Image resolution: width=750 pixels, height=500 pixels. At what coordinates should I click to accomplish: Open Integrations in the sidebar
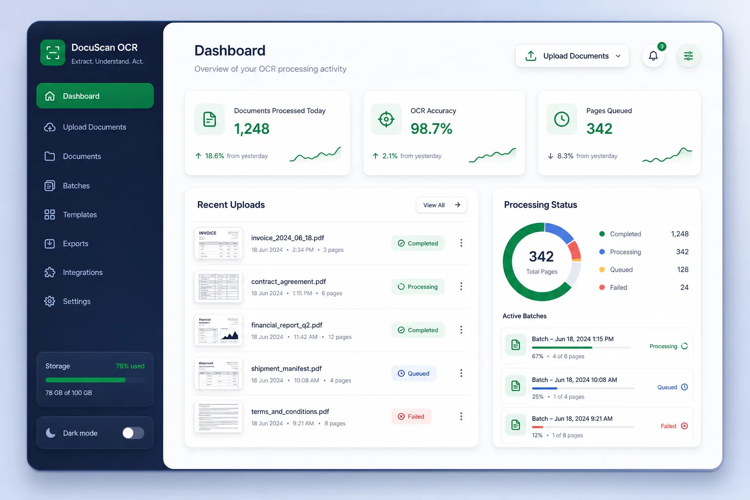point(95,272)
